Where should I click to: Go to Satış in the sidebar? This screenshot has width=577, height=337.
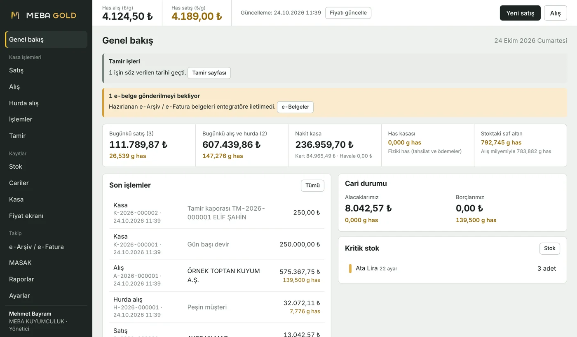[x=46, y=70]
